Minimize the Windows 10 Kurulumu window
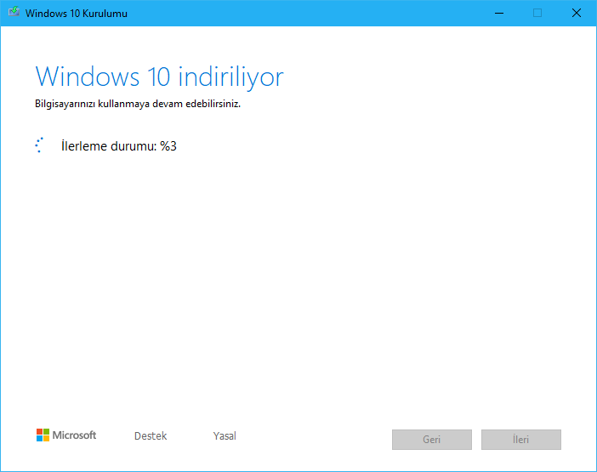This screenshot has width=597, height=472. (x=499, y=14)
